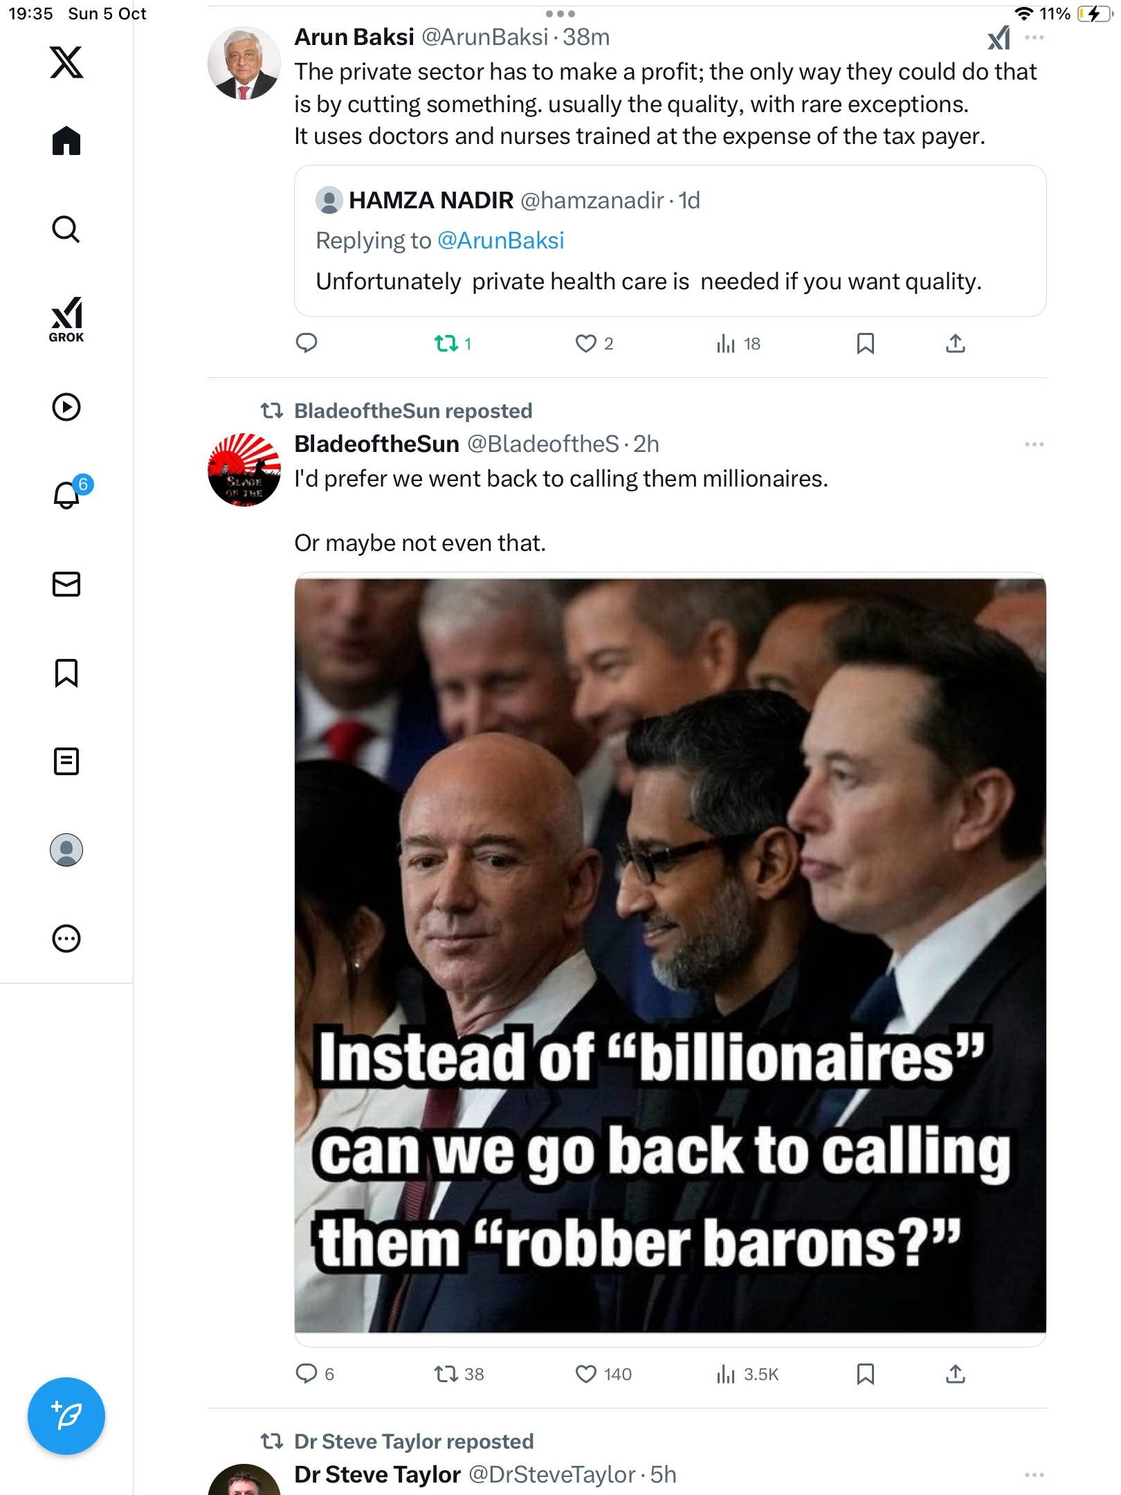The height and width of the screenshot is (1495, 1121).
Task: Open more options on BladeoftheSun's post
Action: (1034, 444)
